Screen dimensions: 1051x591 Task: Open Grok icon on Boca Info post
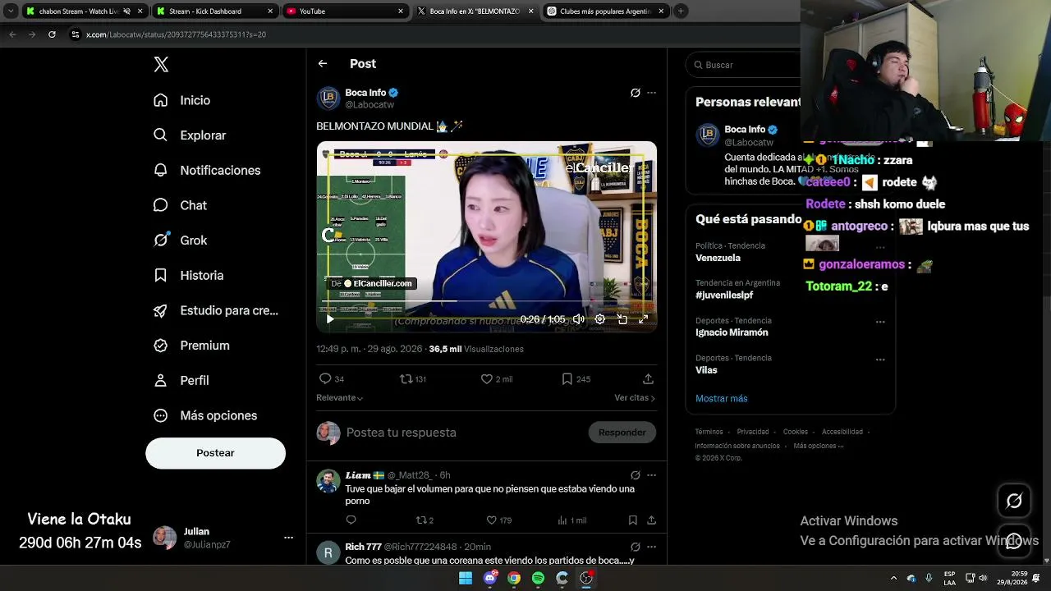(x=635, y=93)
